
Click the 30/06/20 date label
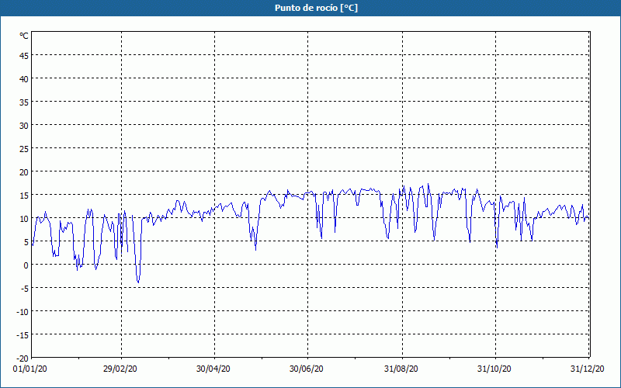click(x=306, y=369)
